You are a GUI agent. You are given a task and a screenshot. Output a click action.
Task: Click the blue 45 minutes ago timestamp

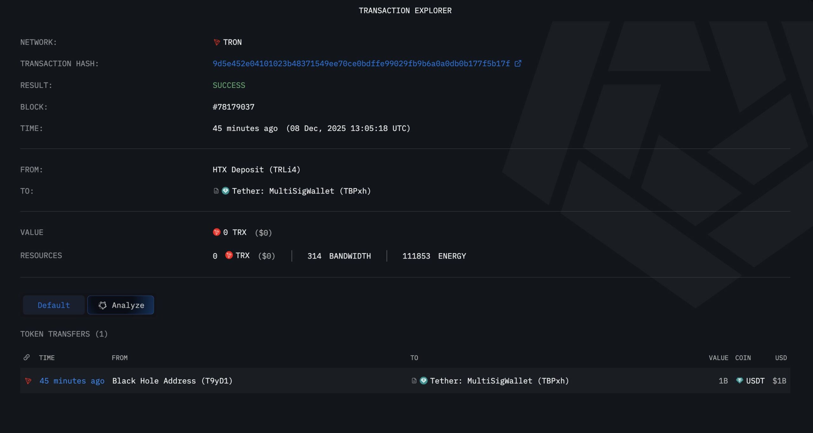coord(72,381)
